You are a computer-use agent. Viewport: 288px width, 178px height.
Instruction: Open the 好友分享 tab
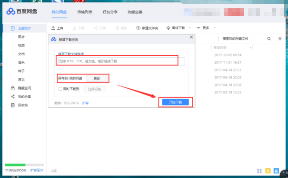point(110,12)
